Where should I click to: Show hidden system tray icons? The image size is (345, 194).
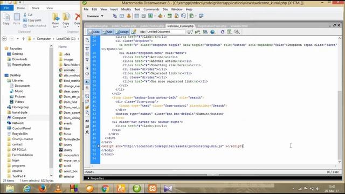point(293,189)
